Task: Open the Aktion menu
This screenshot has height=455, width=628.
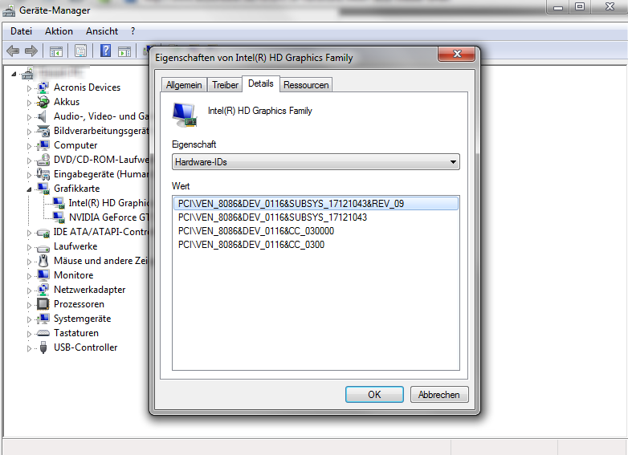Action: click(x=59, y=31)
